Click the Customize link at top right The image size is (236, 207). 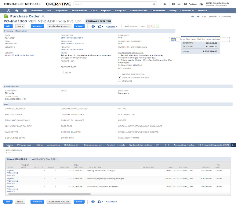(225, 17)
